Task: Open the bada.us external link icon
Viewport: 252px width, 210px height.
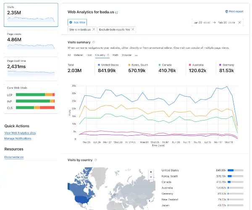Action: (x=117, y=13)
